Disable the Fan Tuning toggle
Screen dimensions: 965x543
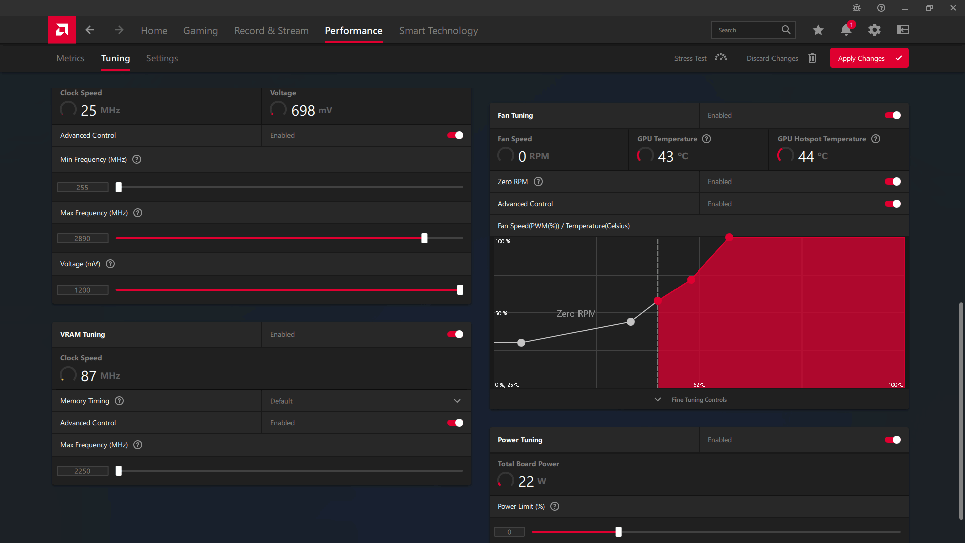point(893,115)
